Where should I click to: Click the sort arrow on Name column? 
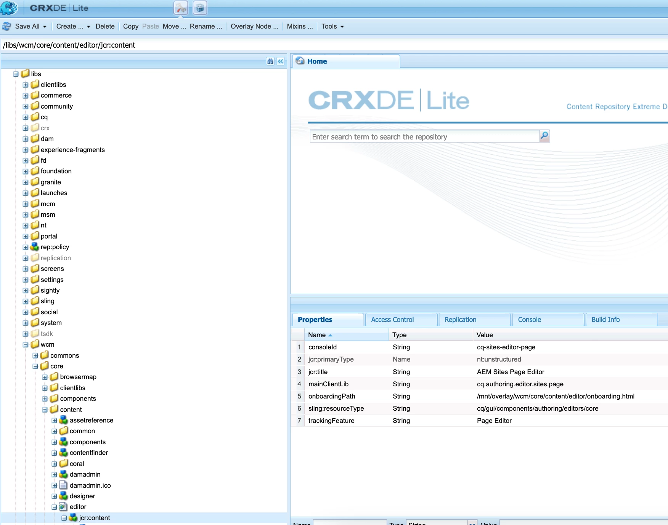tap(330, 335)
